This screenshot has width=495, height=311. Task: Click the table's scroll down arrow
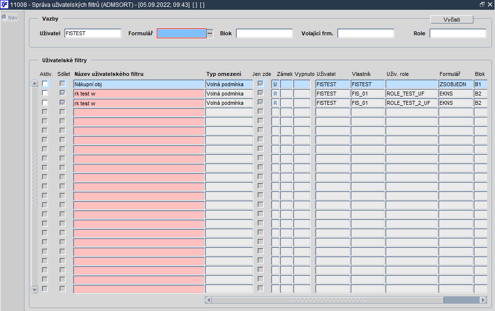[x=35, y=289]
